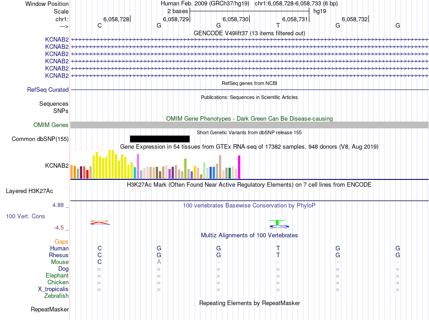429x320 pixels.
Task: Click the 100 Vert. Cons track label
Action: 25,216
